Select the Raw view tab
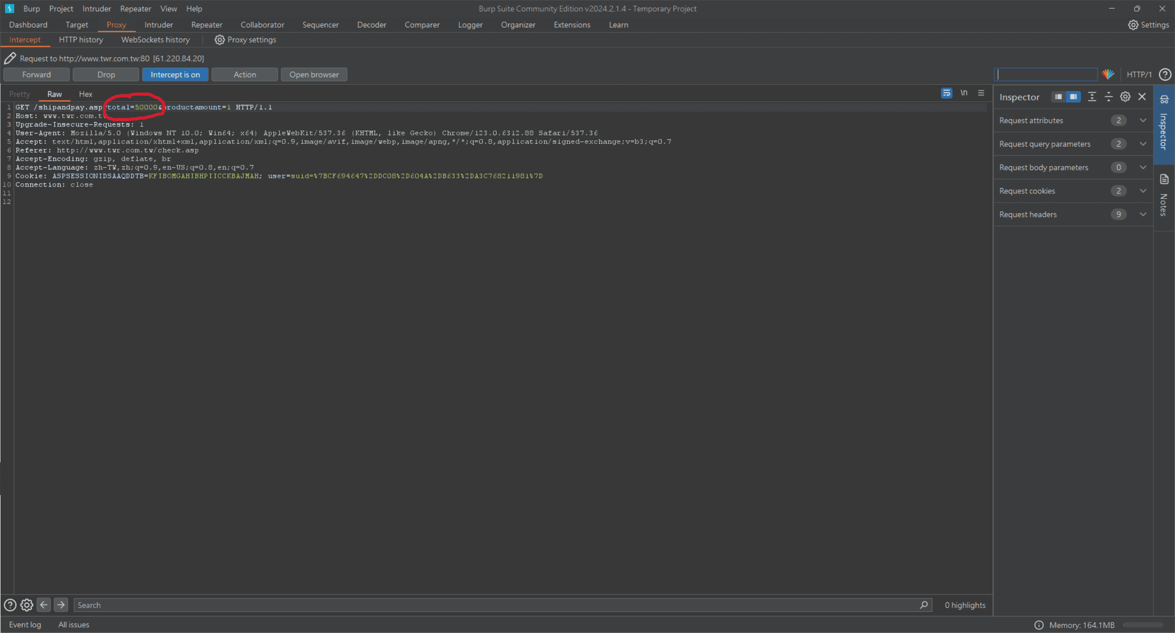1175x633 pixels. 55,94
